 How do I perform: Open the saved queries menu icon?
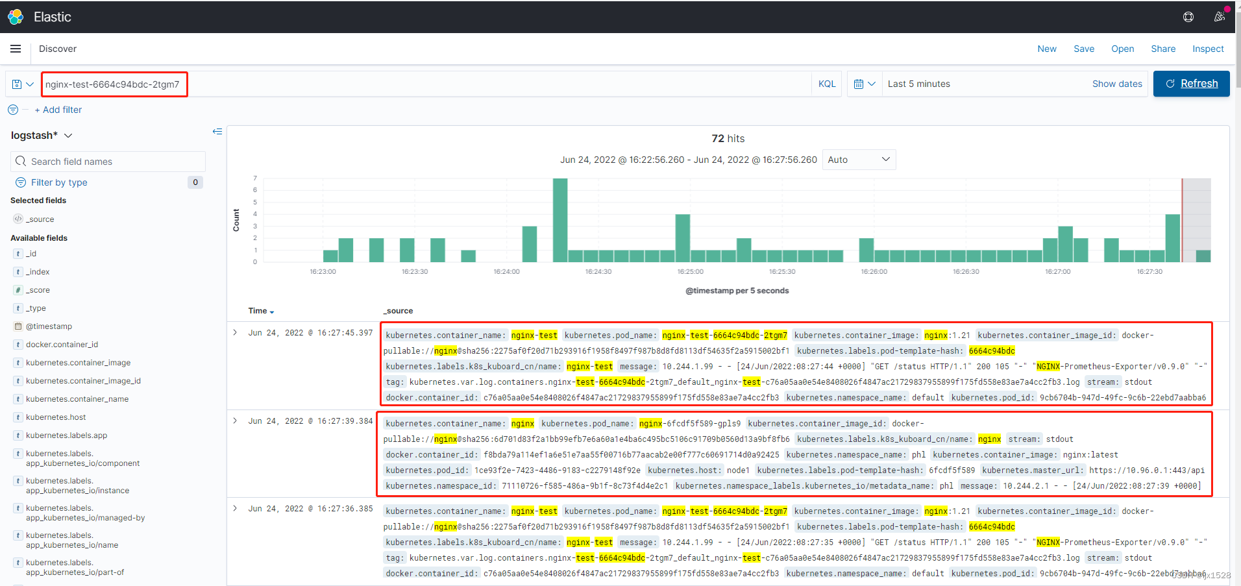pyautogui.click(x=23, y=84)
